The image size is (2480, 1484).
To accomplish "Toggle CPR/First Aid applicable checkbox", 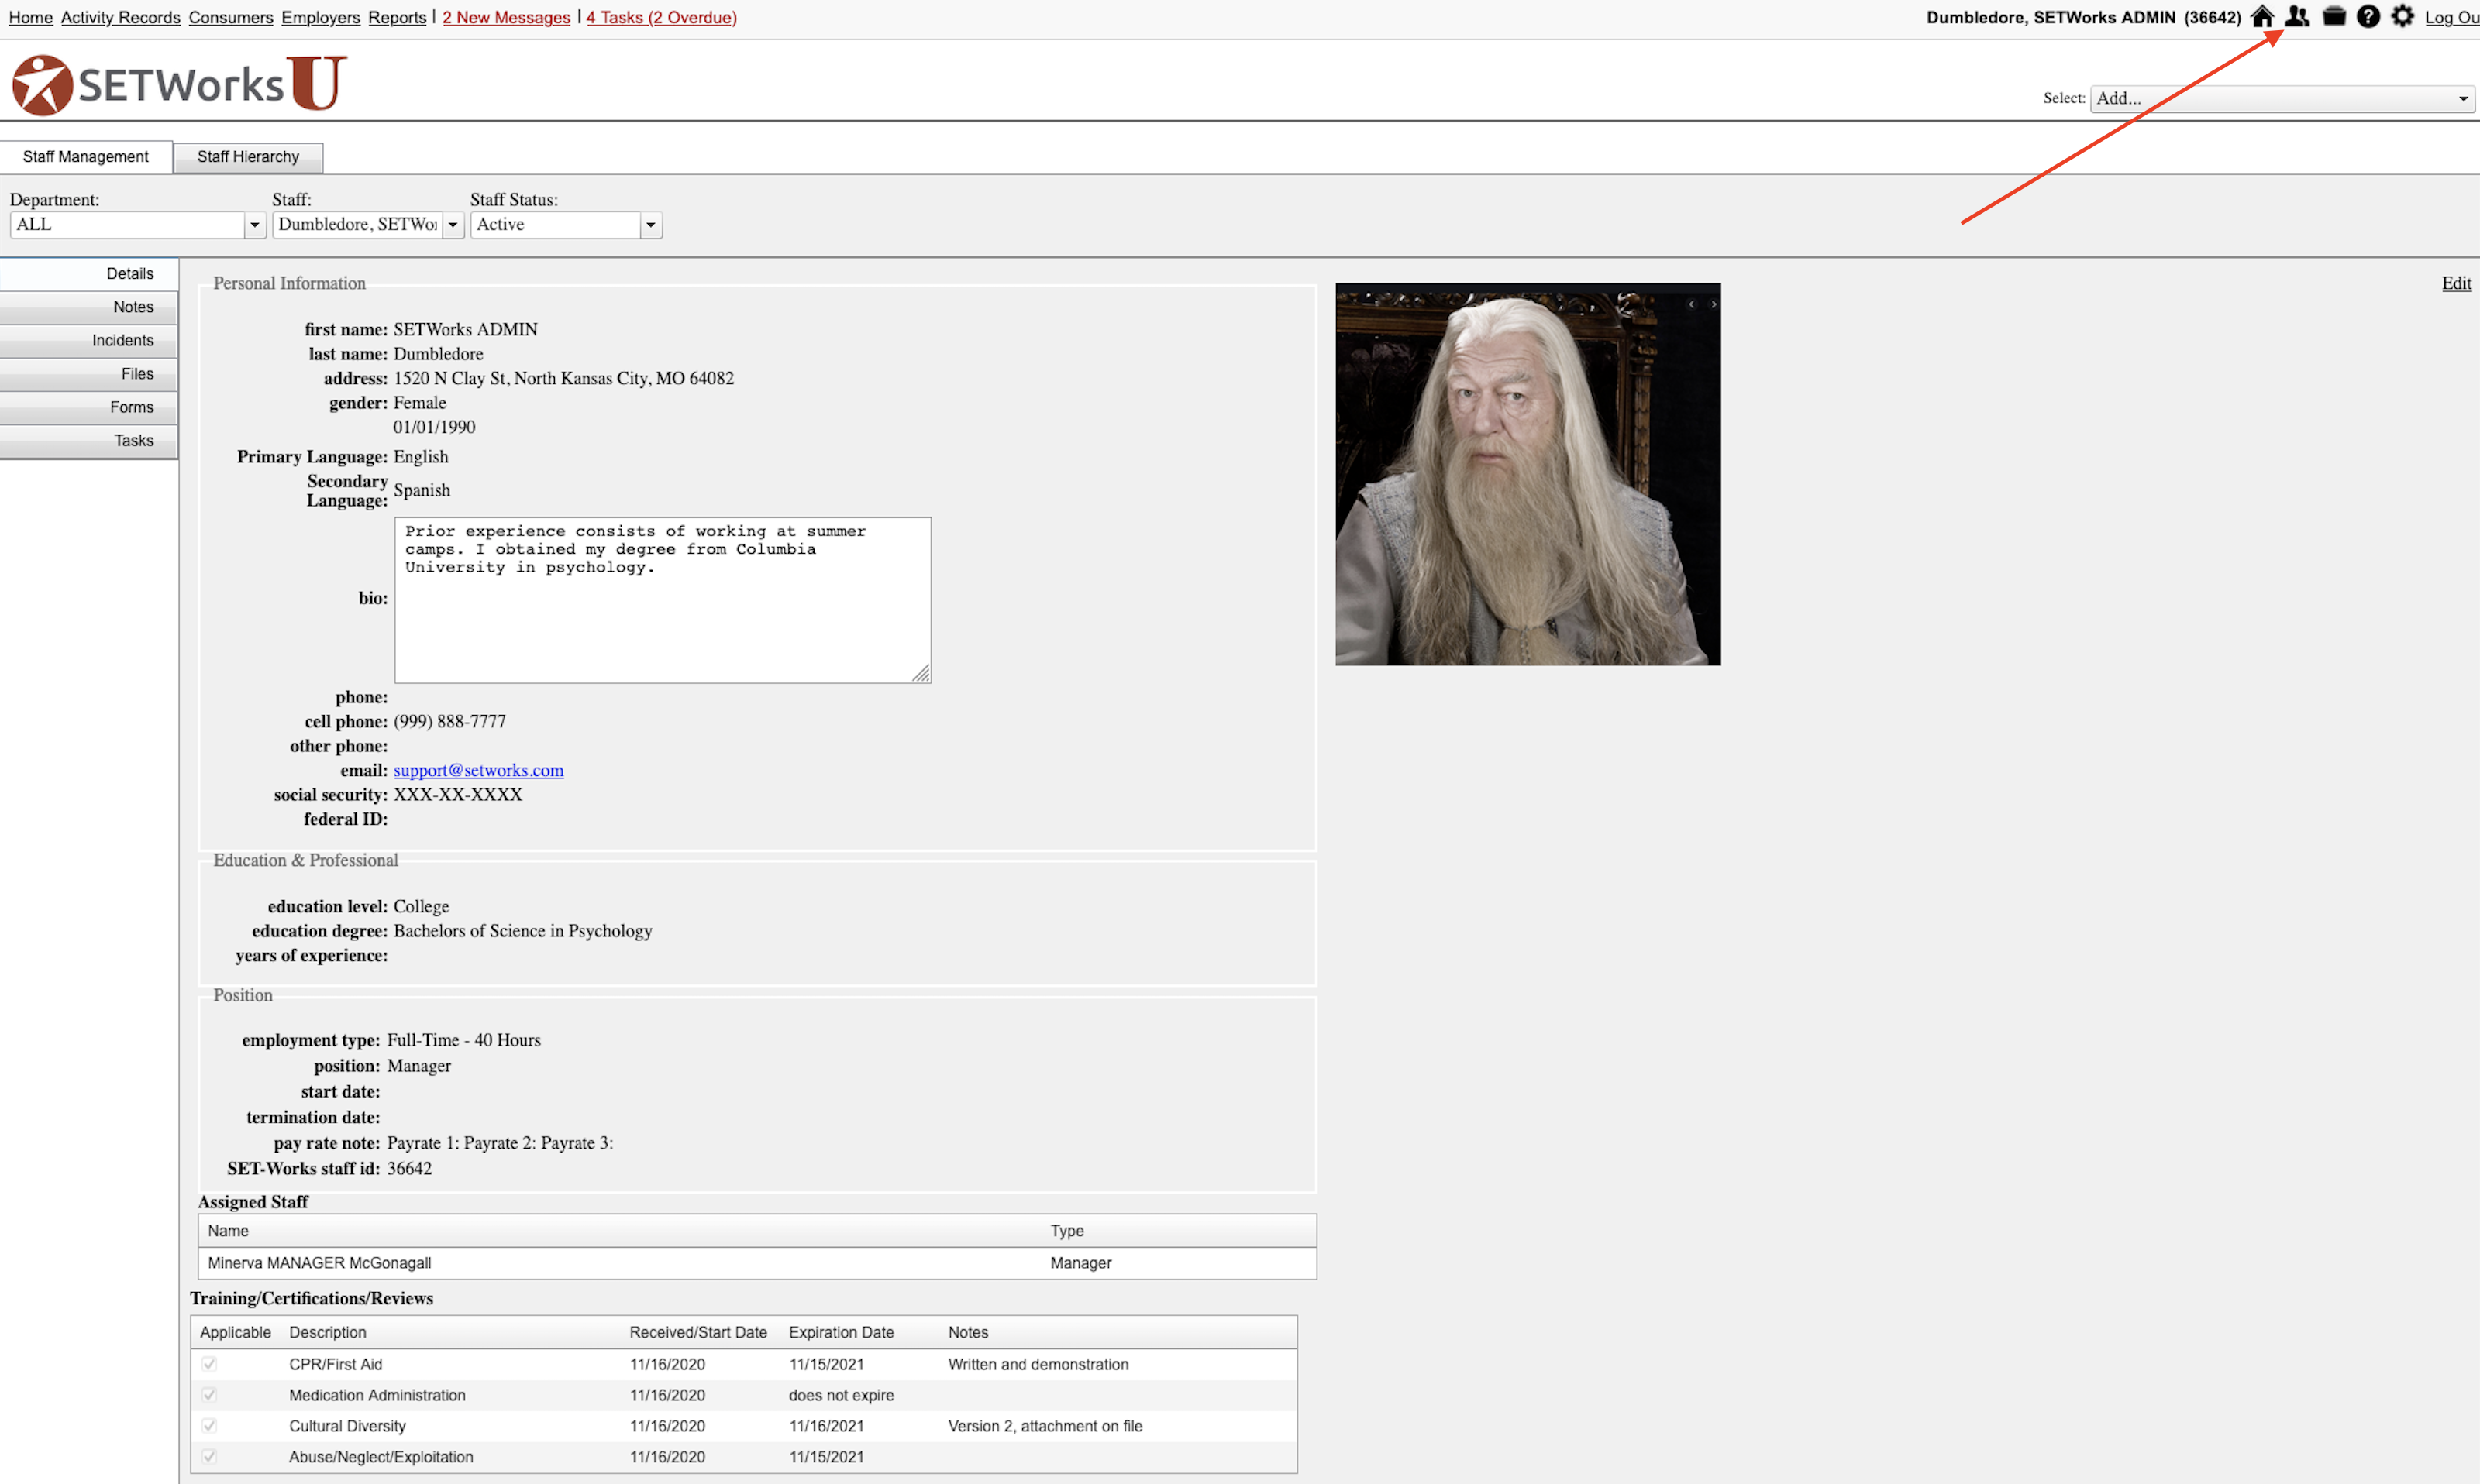I will pyautogui.click(x=209, y=1364).
